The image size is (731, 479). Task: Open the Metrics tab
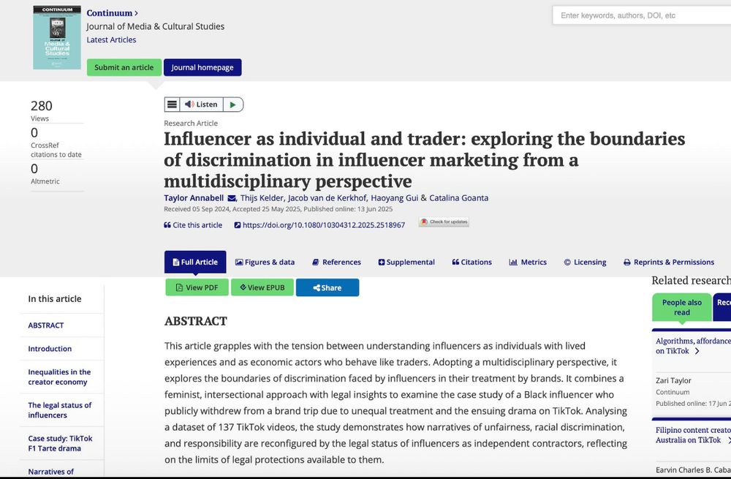[528, 262]
